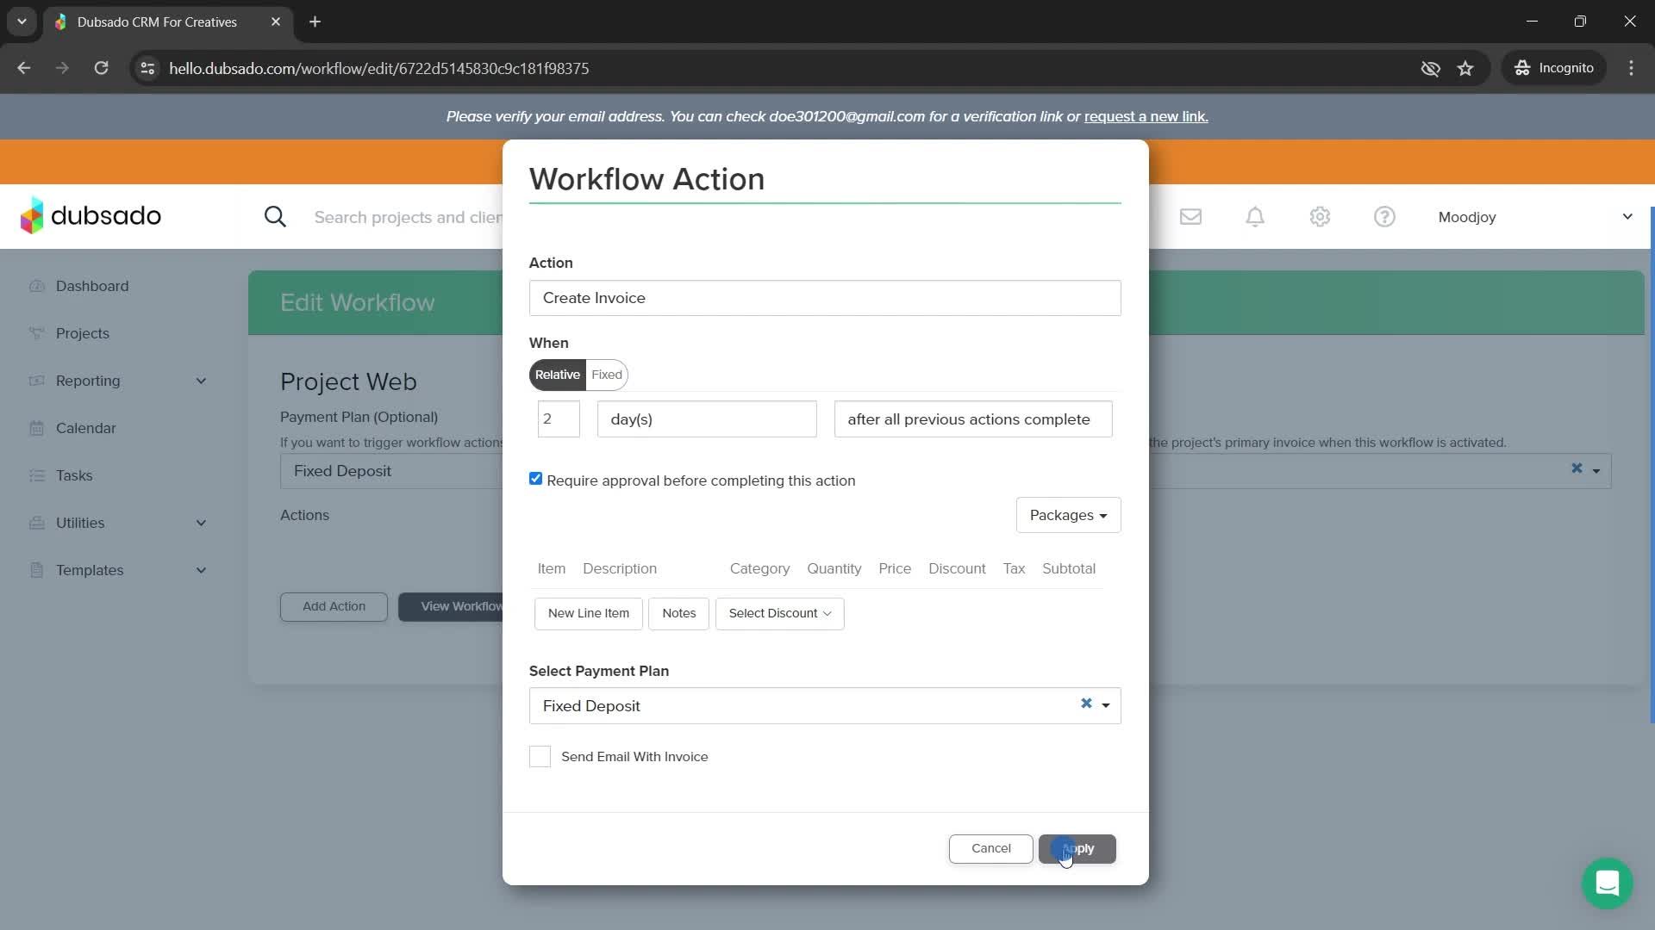Screen dimensions: 1655x930
Task: Open the tab search dropdown arrow
Action: point(22,22)
